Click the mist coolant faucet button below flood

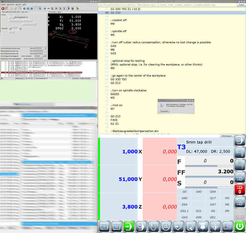240,165
